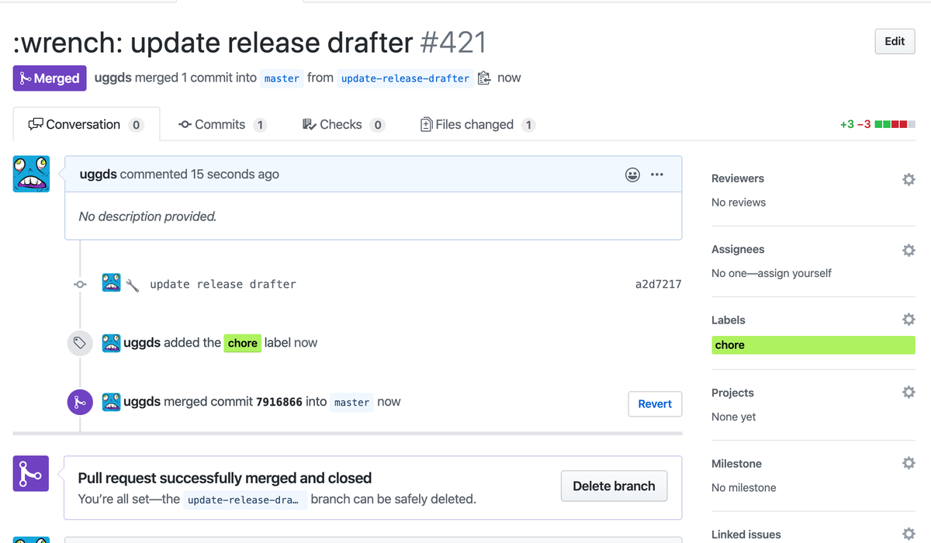Open settings gear next to Linked issues
The image size is (931, 543).
point(908,533)
